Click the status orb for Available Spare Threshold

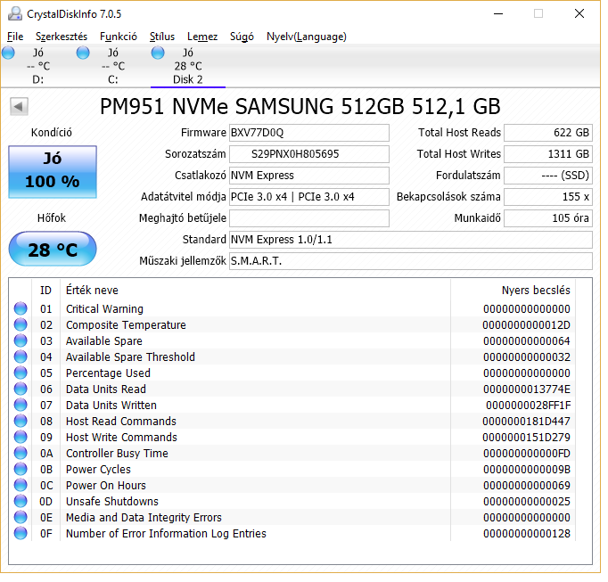click(x=21, y=357)
